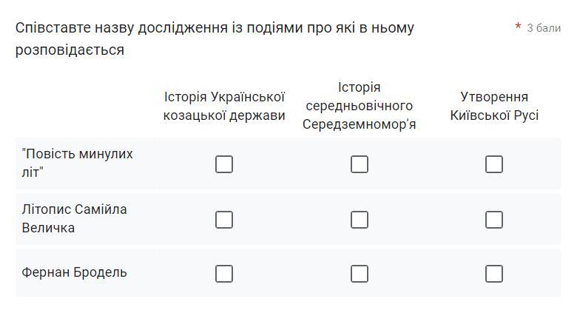Click the "Повість минулих літ" row label
577x330 pixels.
pyautogui.click(x=77, y=163)
